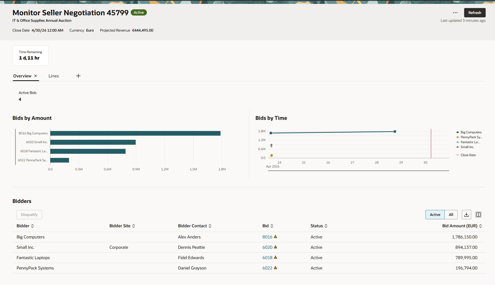495x285 pixels.
Task: Sort by Bid Amount (EUR) column
Action: pos(462,226)
